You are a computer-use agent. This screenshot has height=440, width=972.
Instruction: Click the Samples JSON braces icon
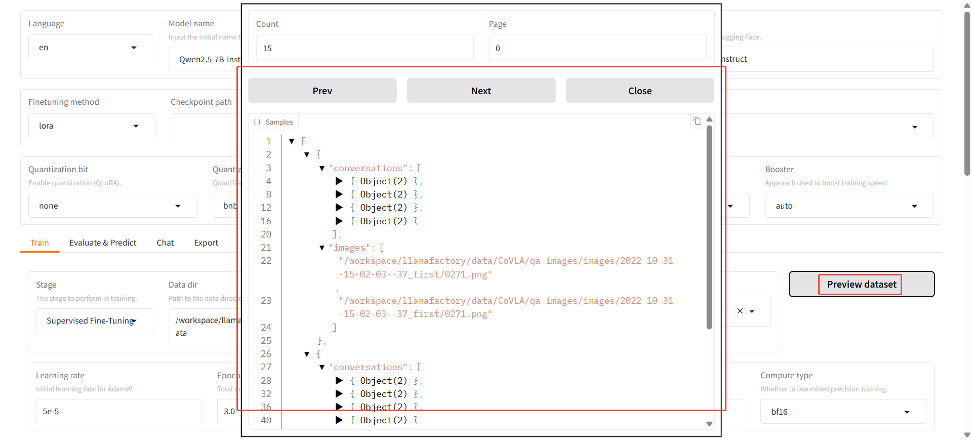tap(257, 122)
